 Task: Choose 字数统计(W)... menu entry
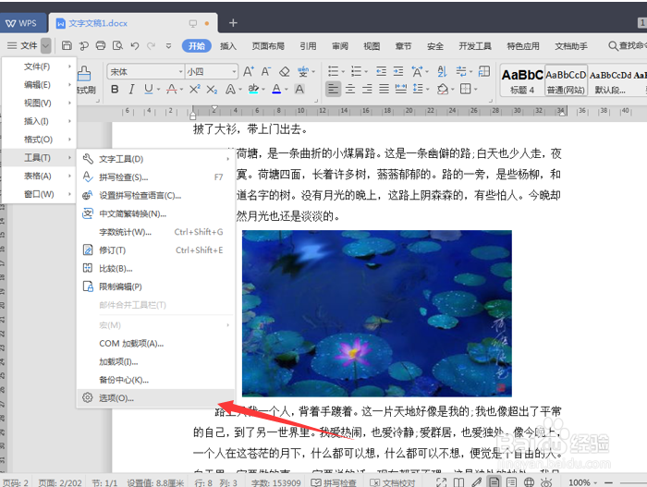pos(155,232)
